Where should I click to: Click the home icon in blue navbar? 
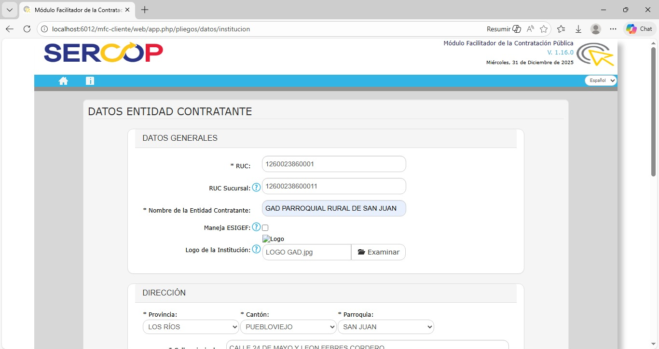tap(63, 81)
